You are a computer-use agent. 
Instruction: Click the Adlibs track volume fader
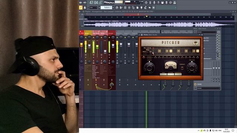coord(105,52)
